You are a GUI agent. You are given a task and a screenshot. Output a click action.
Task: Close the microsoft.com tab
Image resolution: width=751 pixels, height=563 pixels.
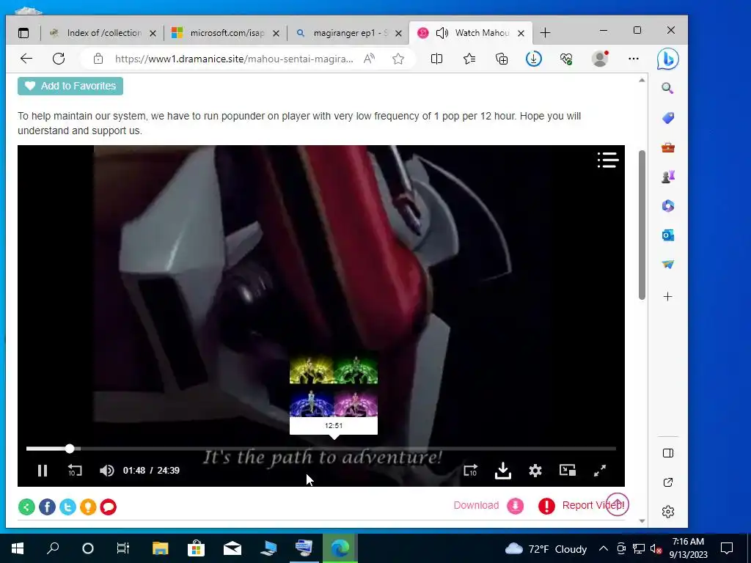coord(276,34)
